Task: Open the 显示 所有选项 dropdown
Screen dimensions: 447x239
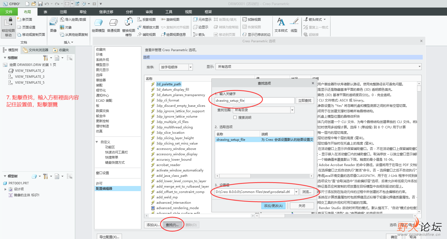Action: [419, 66]
